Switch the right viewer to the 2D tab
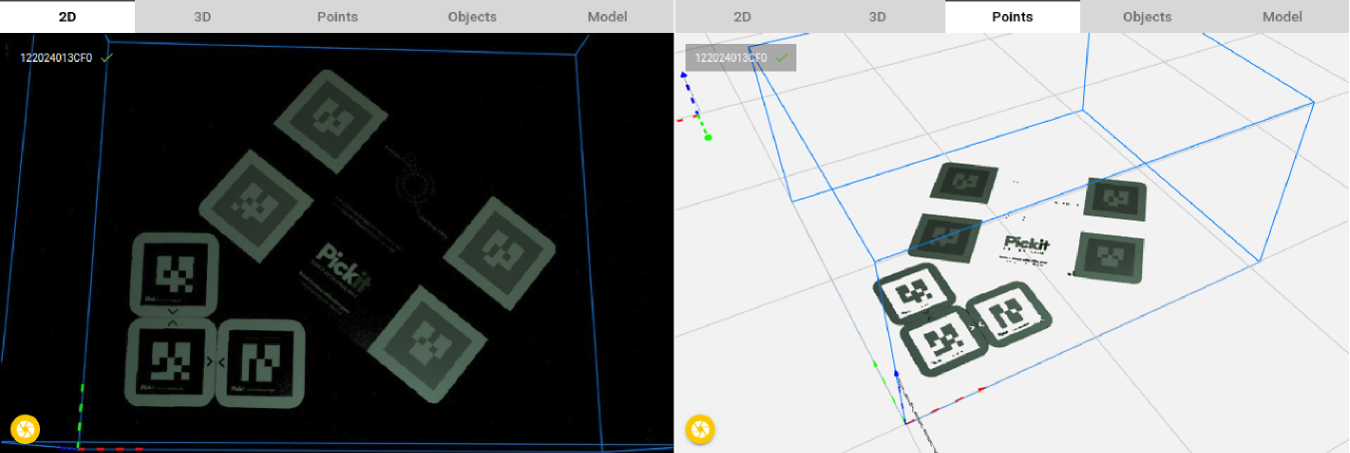 [x=741, y=16]
